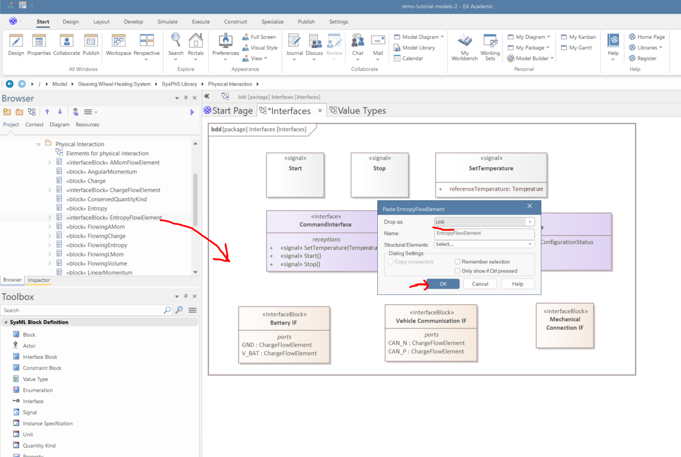Enable the Remember selection checkbox
681x457 pixels.
(x=458, y=262)
